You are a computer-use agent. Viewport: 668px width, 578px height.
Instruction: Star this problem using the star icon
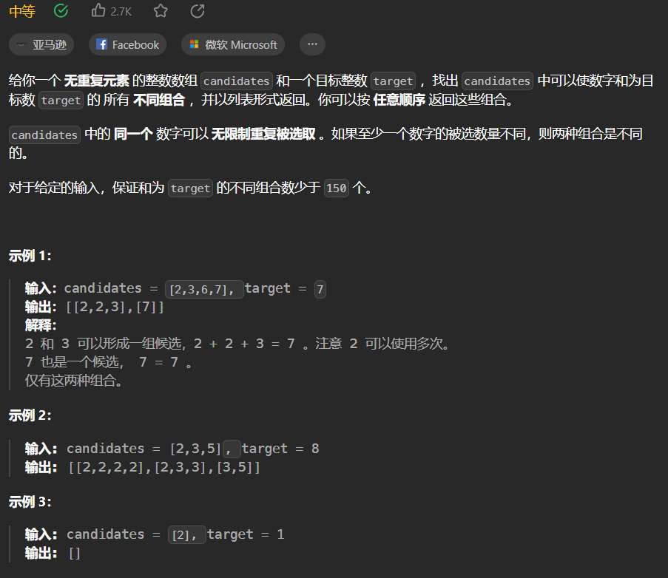coord(158,10)
